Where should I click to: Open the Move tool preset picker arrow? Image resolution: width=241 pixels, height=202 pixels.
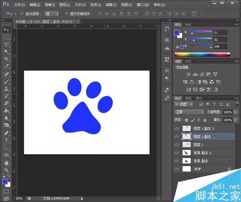15,14
